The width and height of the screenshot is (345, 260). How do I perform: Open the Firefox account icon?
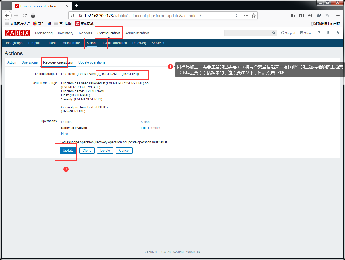[x=310, y=15]
